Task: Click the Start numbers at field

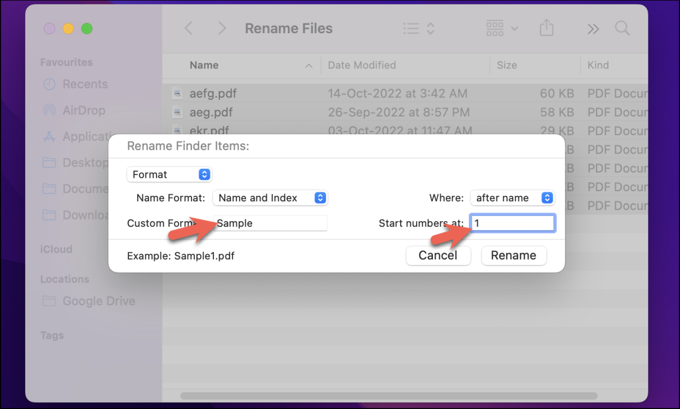Action: click(x=513, y=223)
